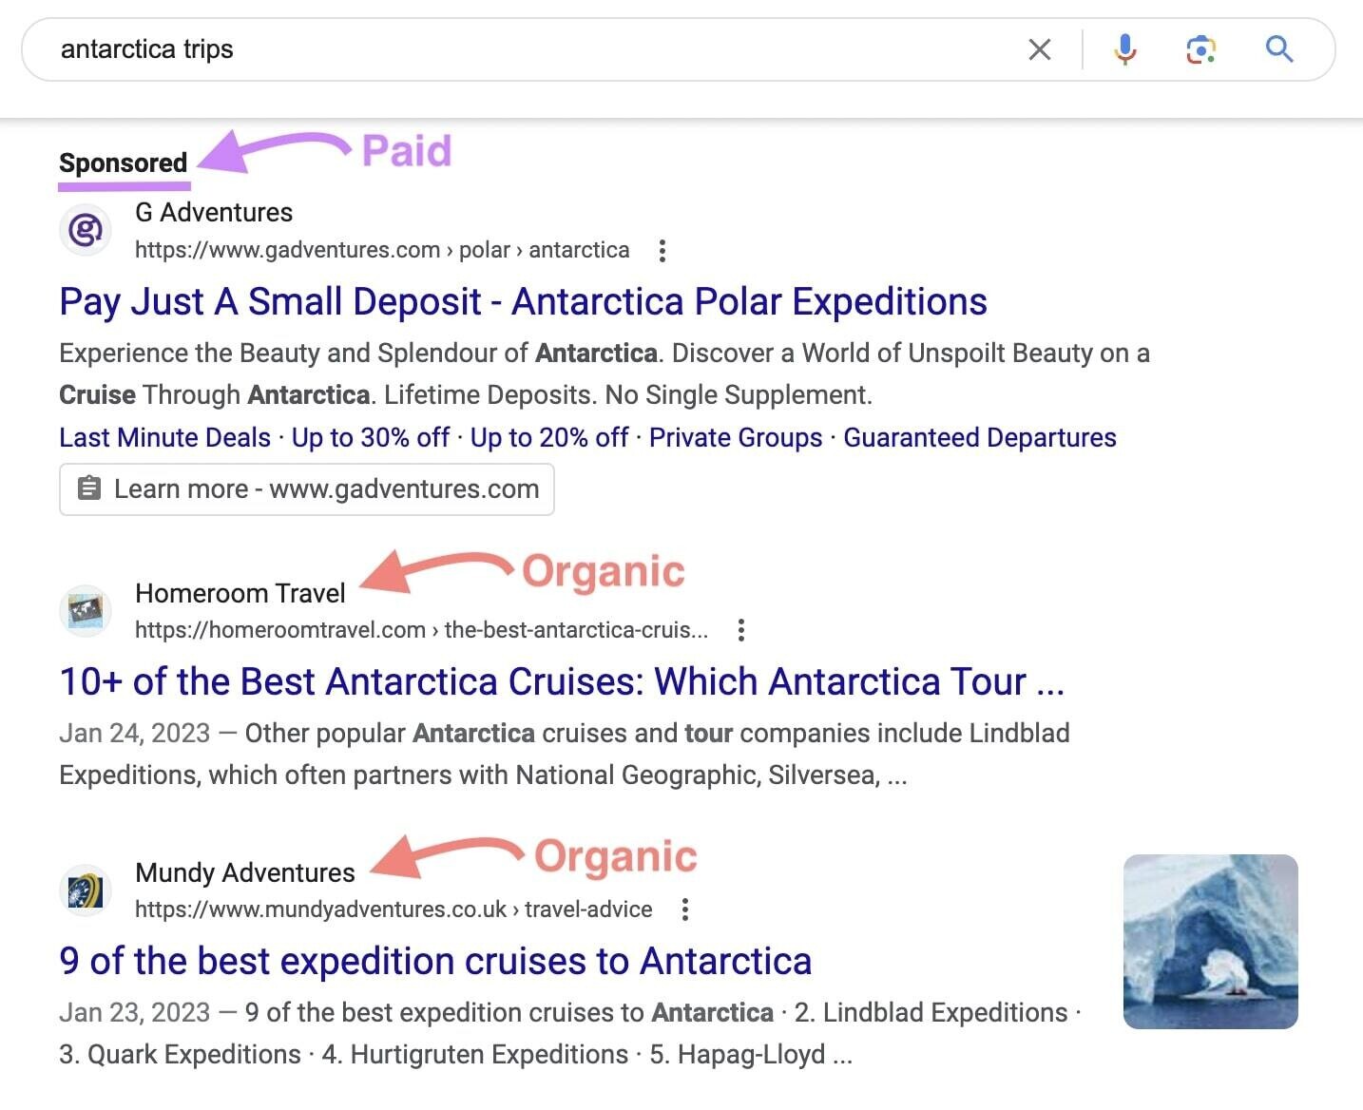1363x1110 pixels.
Task: Clear the search box with the X icon
Action: (1040, 49)
